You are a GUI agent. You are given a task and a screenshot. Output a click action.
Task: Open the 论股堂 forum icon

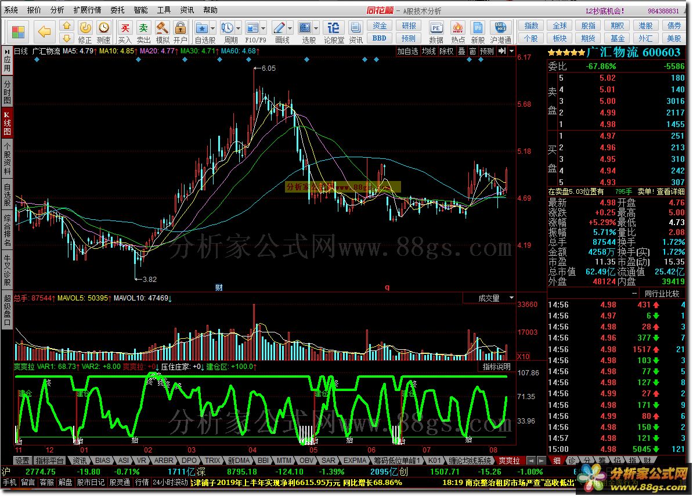(333, 28)
